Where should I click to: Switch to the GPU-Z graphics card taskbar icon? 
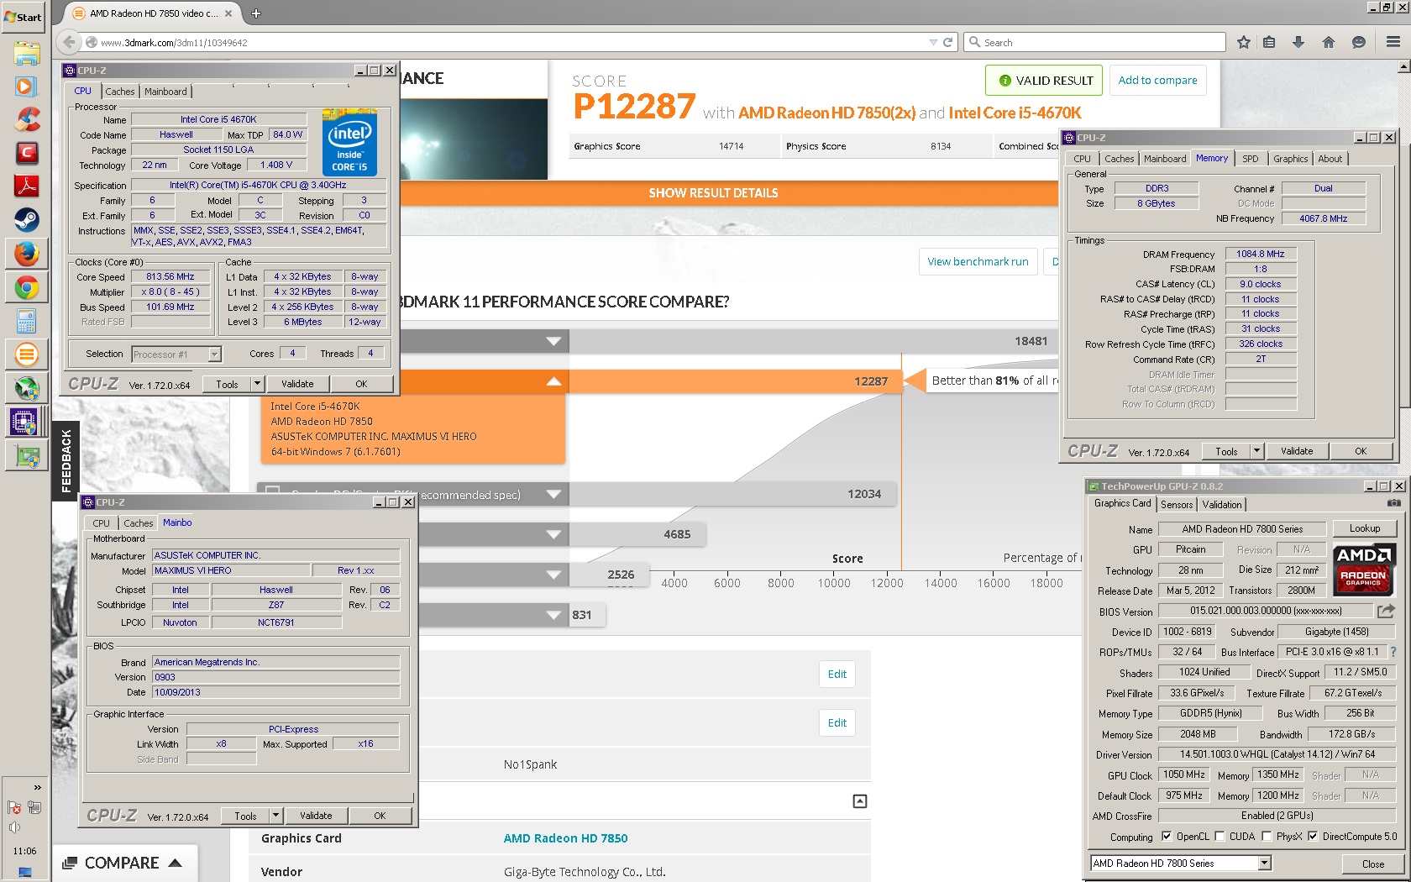click(26, 456)
